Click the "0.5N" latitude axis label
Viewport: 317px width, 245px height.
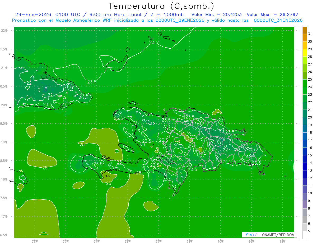(x=4, y=86)
